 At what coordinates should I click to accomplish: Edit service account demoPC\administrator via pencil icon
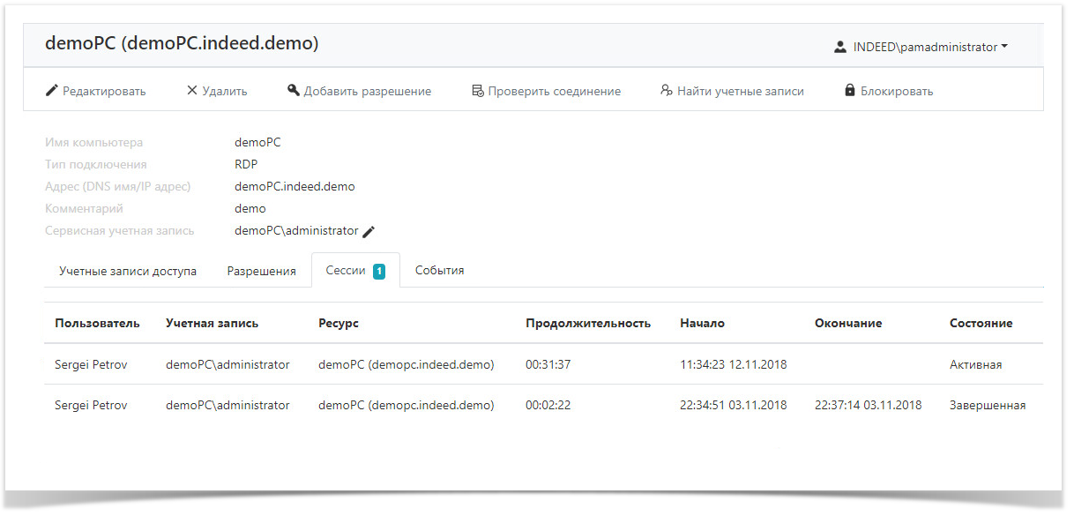pyautogui.click(x=369, y=231)
